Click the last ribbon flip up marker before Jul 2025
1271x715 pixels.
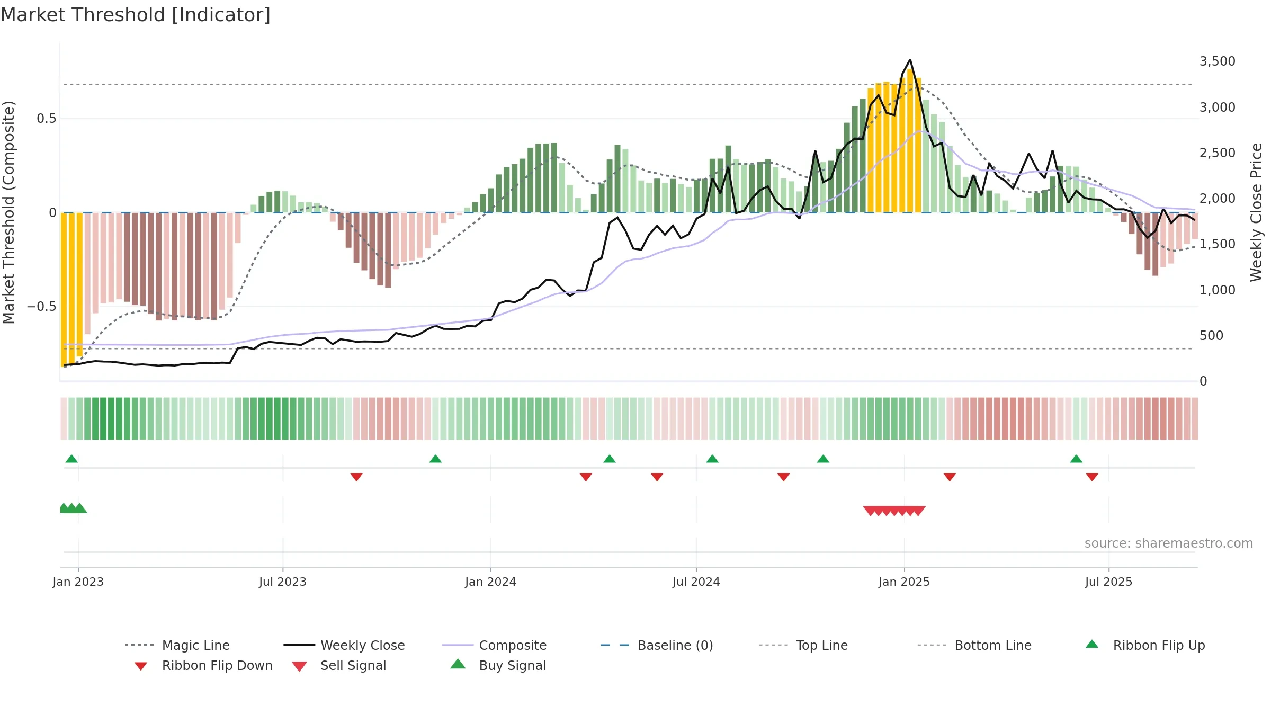1076,459
